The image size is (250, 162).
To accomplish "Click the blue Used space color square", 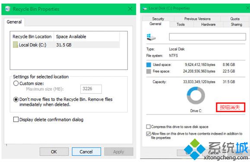I will click(149, 65).
